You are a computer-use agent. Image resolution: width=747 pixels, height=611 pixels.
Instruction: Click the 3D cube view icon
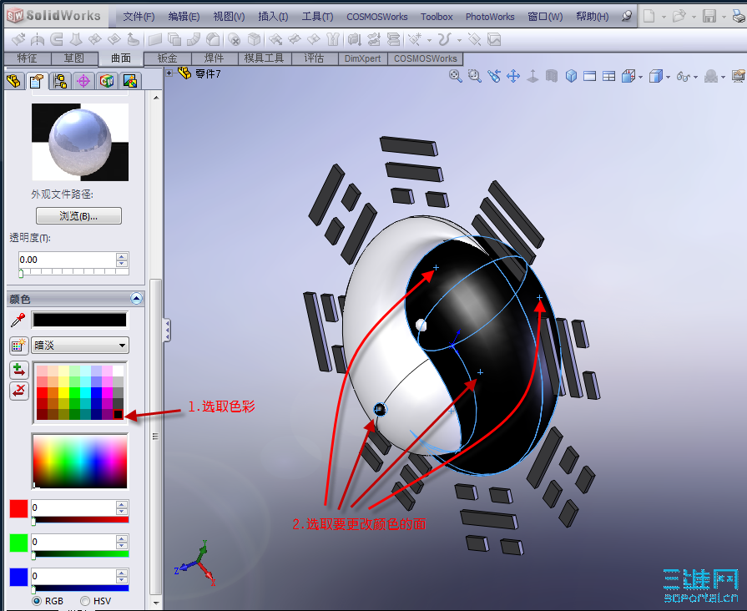pyautogui.click(x=571, y=76)
